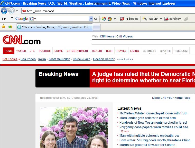Open the File menu
Viewport: 195px width, 148px height.
4,19
